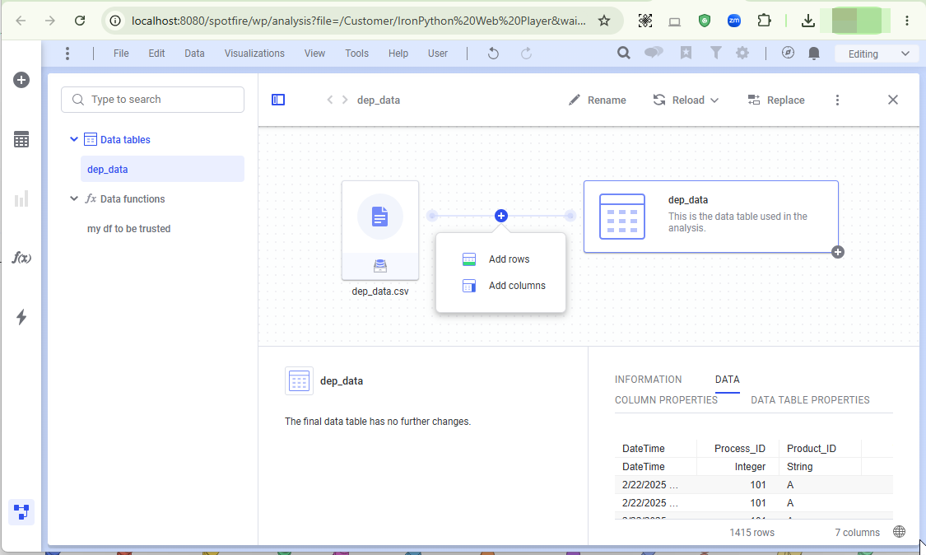
Task: Open the Tools menu
Action: [x=356, y=54]
